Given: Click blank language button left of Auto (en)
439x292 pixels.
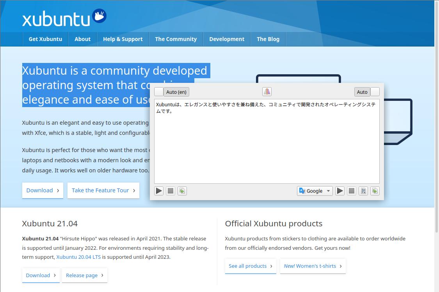Looking at the screenshot, I should (159, 92).
